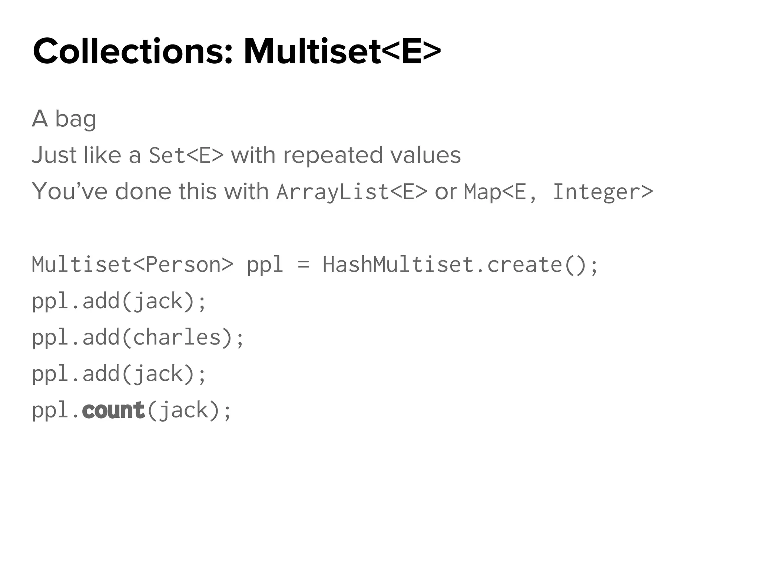The width and height of the screenshot is (759, 569).
Task: Click the phrase "with repeated values"
Action: click(346, 155)
